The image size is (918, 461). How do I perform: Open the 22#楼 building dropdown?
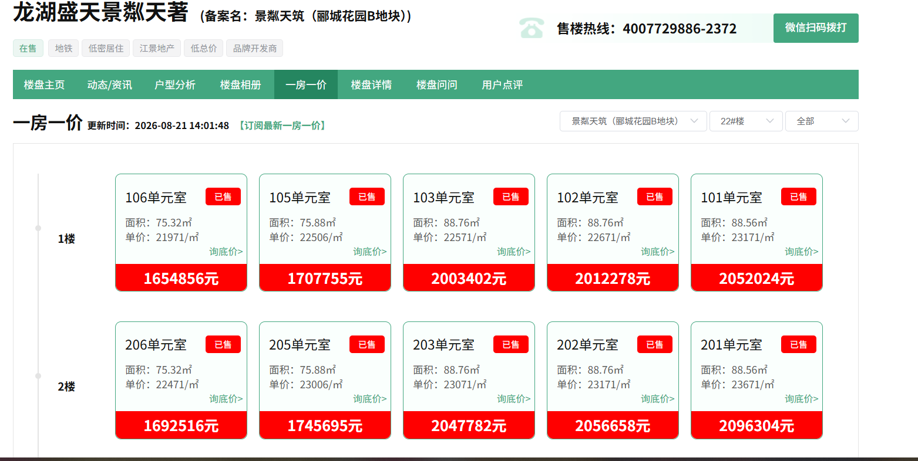pos(746,121)
